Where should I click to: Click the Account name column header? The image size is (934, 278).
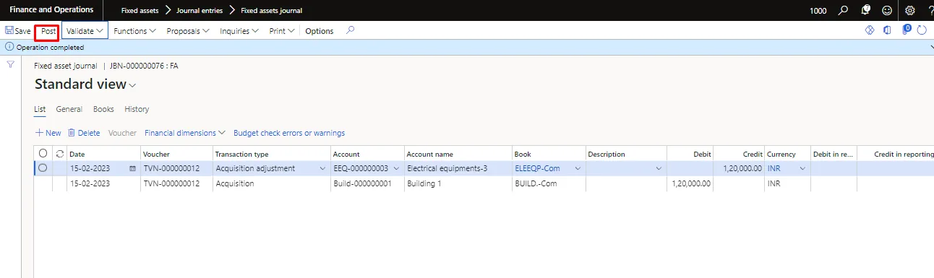(430, 154)
